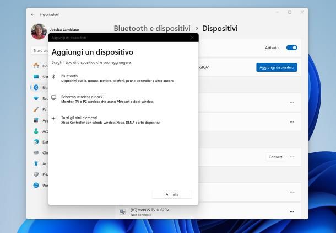The width and height of the screenshot is (336, 233).
Task: Close the Aggiungi un dispositivo dialog
Action: point(192,38)
